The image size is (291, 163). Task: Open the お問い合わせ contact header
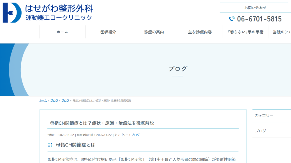pos(255,8)
